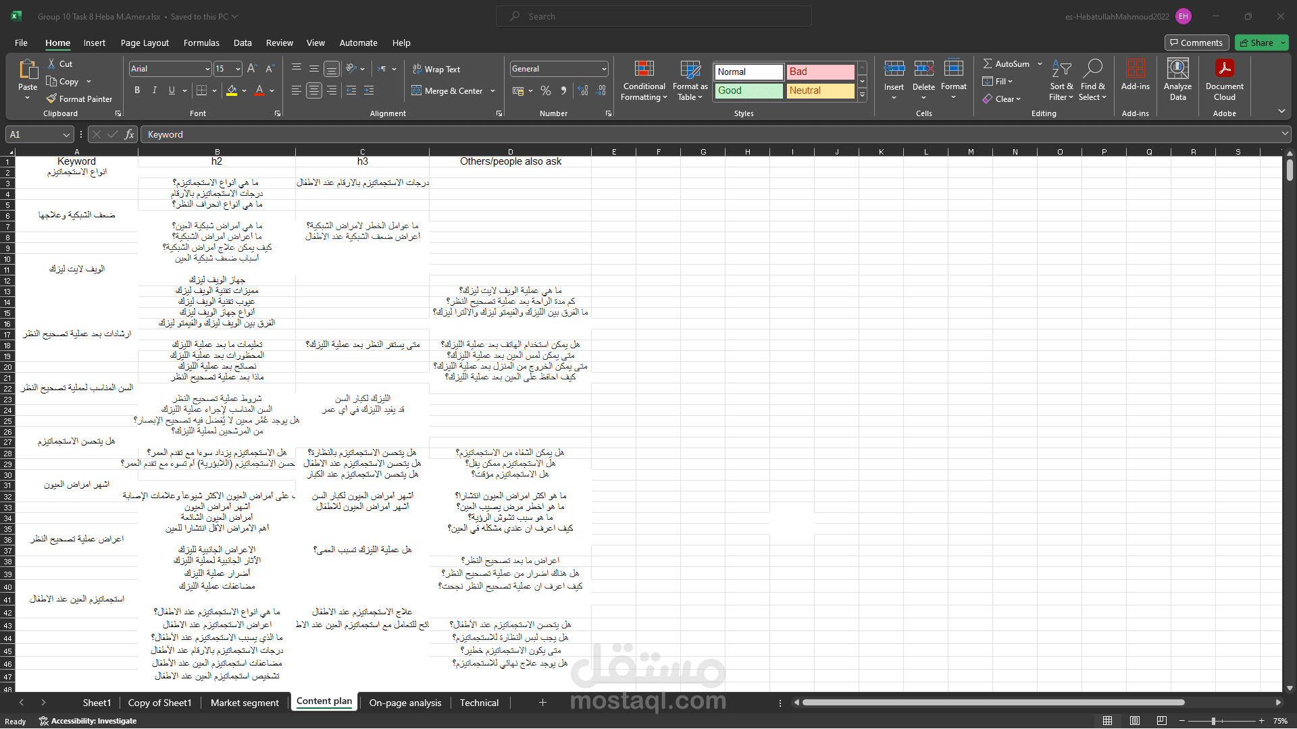The image size is (1297, 729).
Task: Increase the cell indent
Action: coord(369,90)
